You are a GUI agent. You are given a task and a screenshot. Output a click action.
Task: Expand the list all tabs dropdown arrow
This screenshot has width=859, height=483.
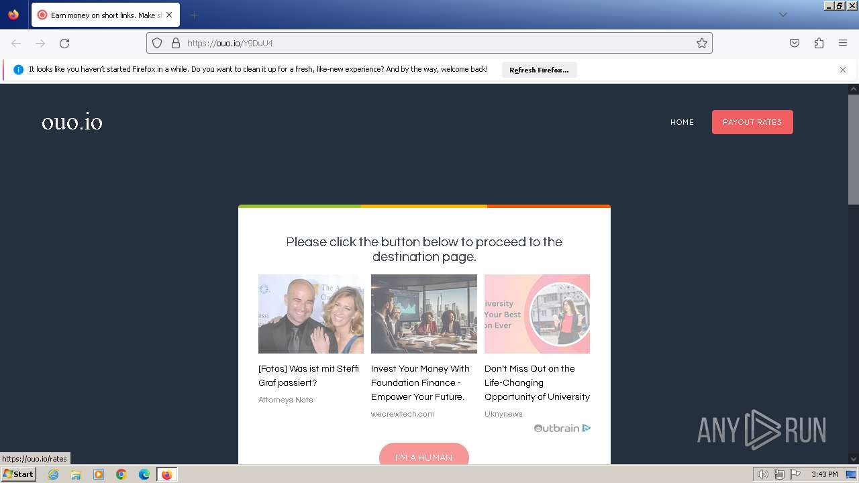(x=782, y=15)
